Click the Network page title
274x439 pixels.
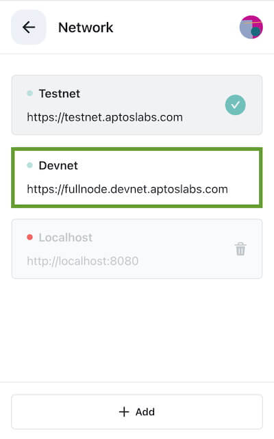pyautogui.click(x=86, y=27)
